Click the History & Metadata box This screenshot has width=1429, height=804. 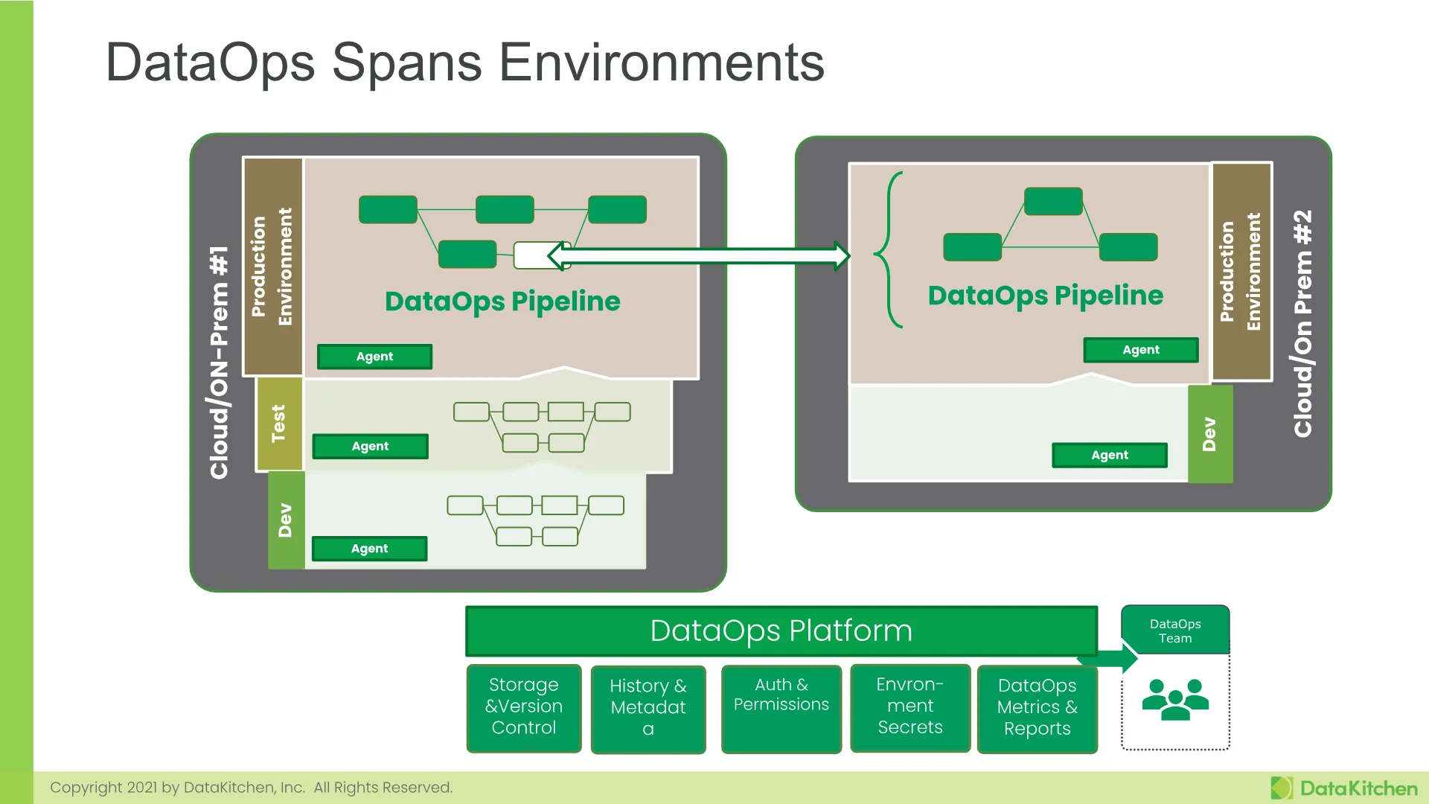pos(648,709)
